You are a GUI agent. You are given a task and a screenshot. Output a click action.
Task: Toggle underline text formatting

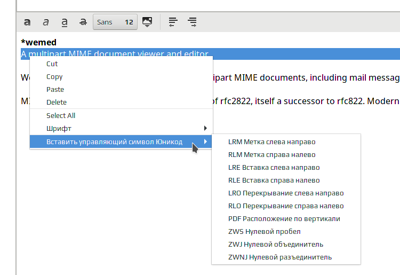coord(65,22)
